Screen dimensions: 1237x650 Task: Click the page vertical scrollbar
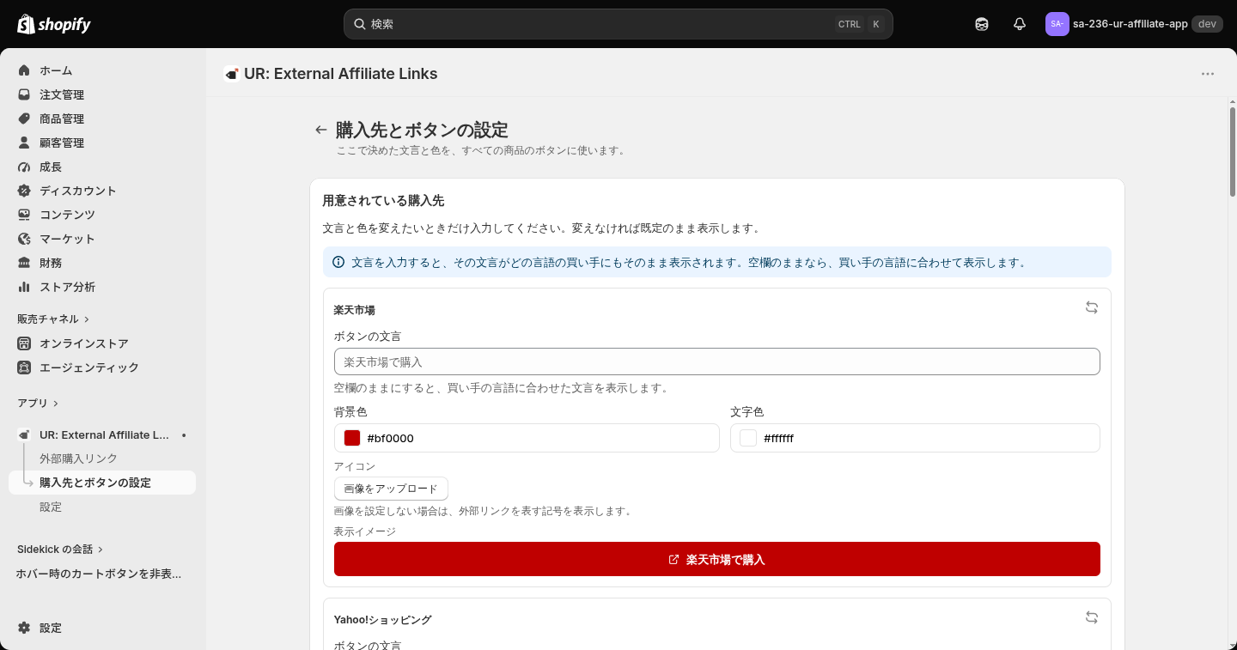click(x=1233, y=151)
